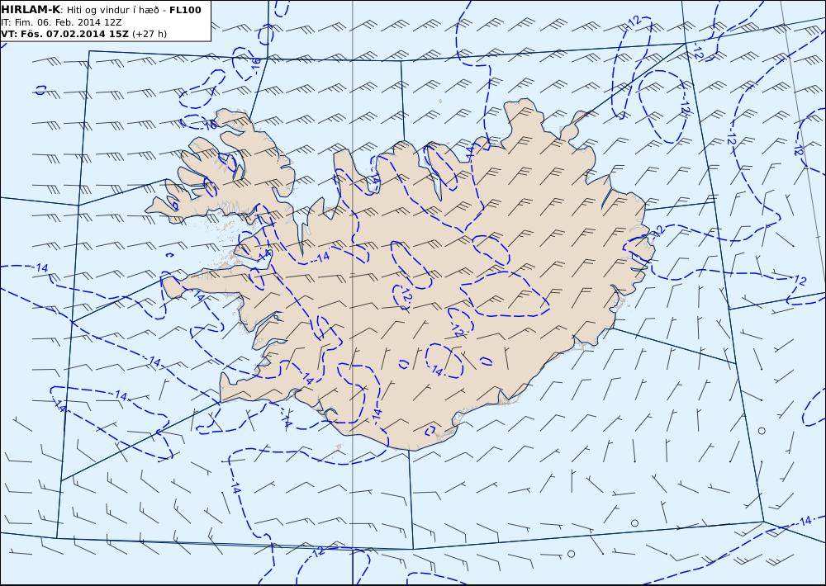The height and width of the screenshot is (586, 826).
Task: Click the HIRLAM-K model name in title box
Action: [31, 10]
